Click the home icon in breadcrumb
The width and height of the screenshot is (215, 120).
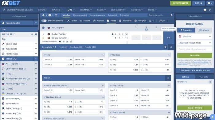click(43, 15)
